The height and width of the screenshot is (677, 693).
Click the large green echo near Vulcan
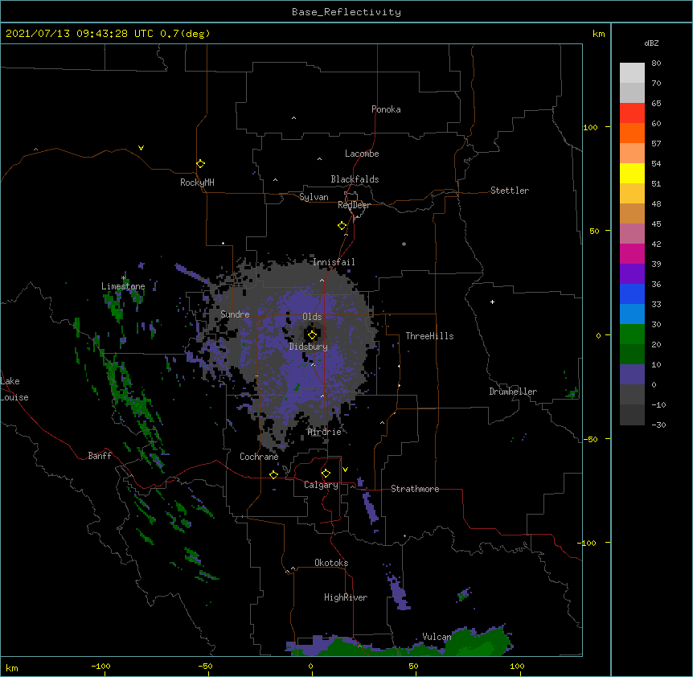479,642
